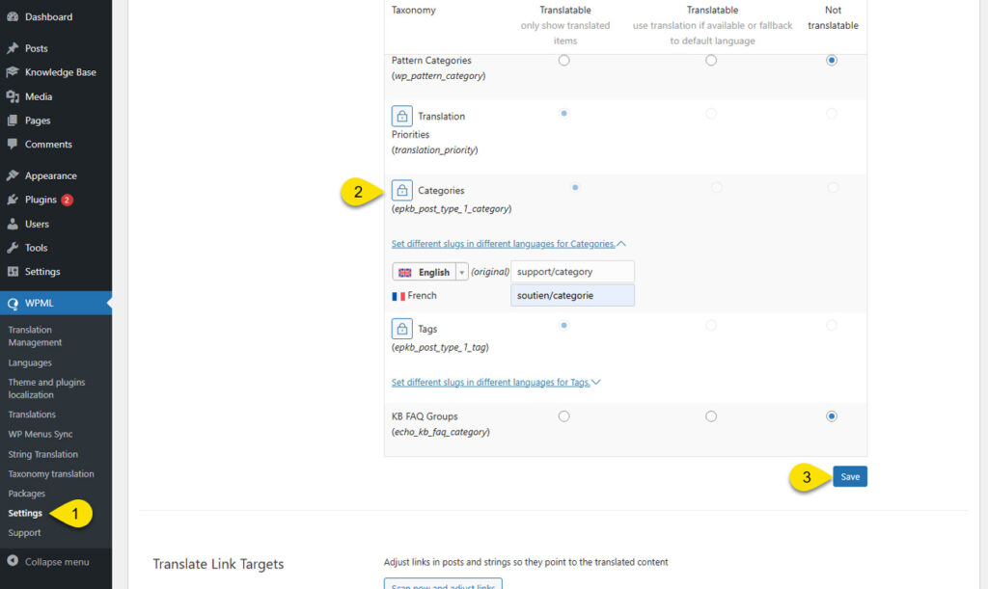Click lock icon beside Categories taxonomy
This screenshot has width=988, height=589.
tap(402, 190)
